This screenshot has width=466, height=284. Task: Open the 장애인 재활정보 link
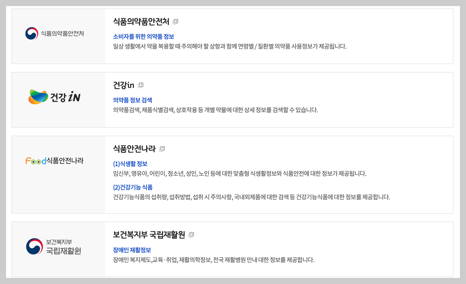click(x=131, y=250)
